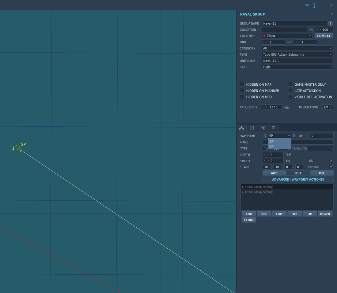The height and width of the screenshot is (293, 337).
Task: Open Advanced (Waypoint Actions)
Action: (x=298, y=179)
